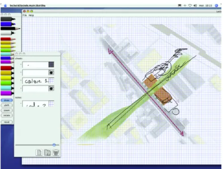Select the calque 1 sheet
Screen dimensions: 223x169
pyautogui.click(x=35, y=81)
